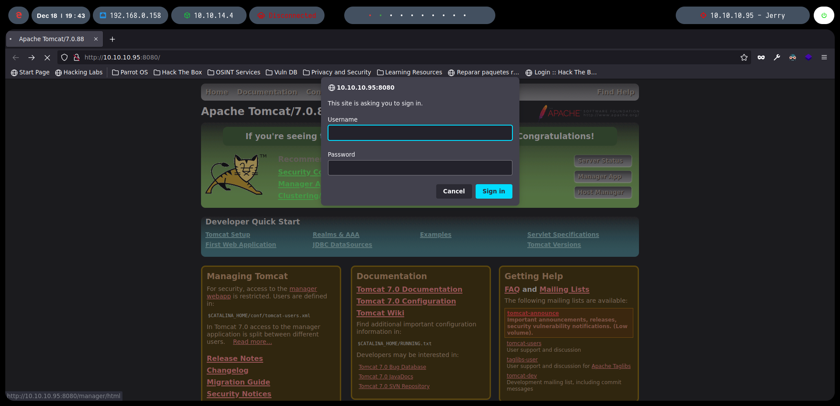Click Home in Tomcat navigation
Image resolution: width=840 pixels, height=406 pixels.
(x=217, y=92)
